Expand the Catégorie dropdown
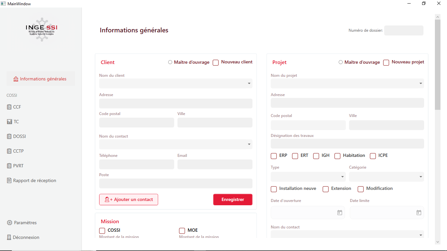 [x=386, y=177]
